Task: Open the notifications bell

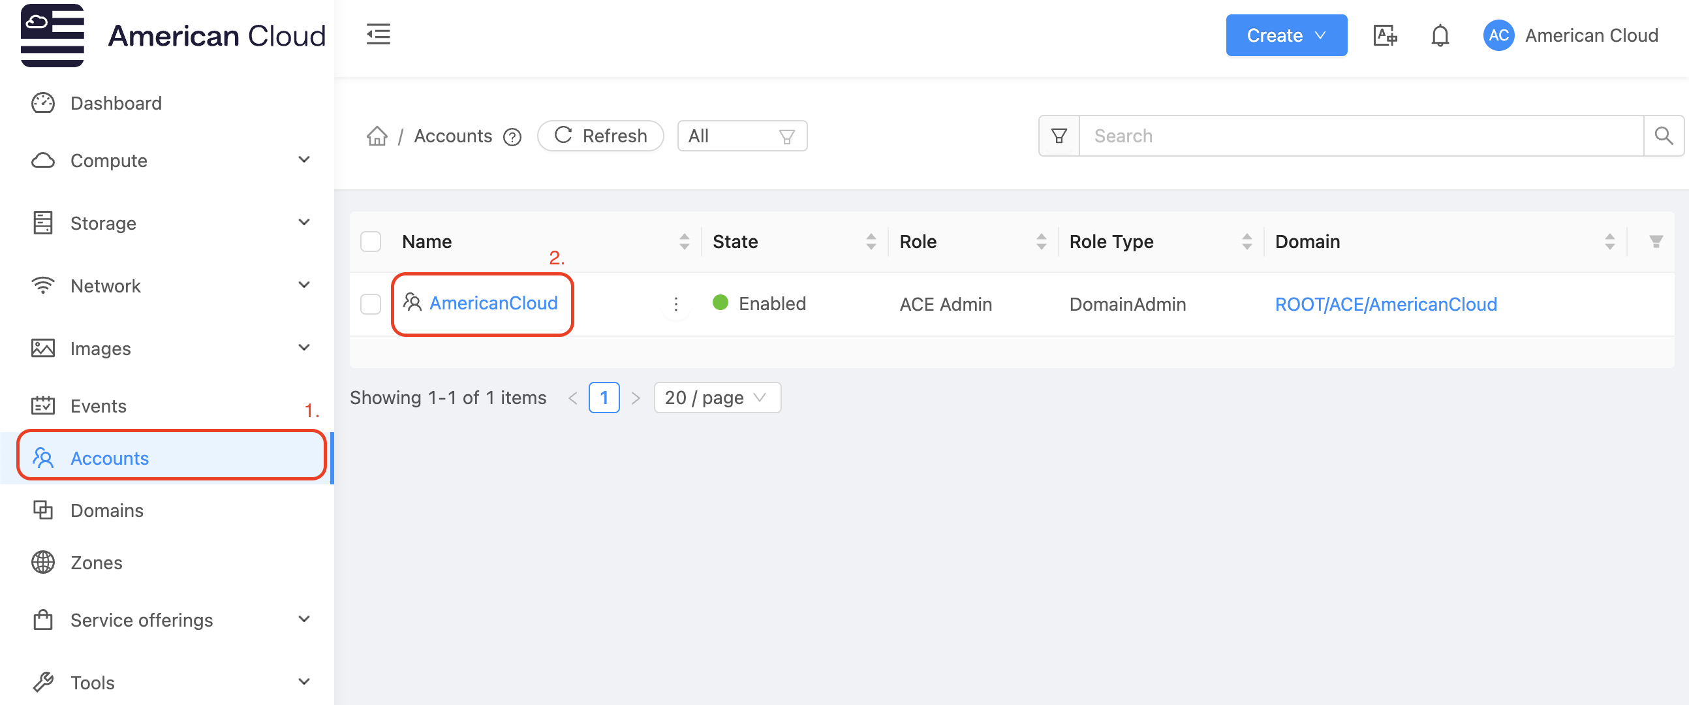Action: (1439, 35)
